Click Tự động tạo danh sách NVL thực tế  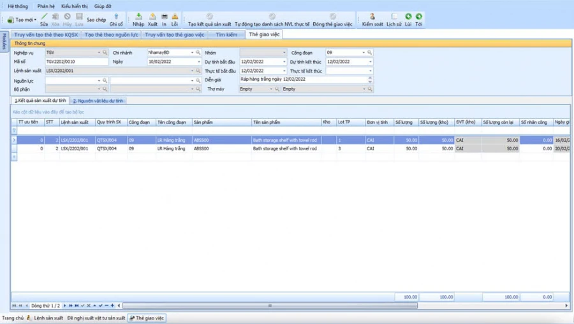click(272, 20)
